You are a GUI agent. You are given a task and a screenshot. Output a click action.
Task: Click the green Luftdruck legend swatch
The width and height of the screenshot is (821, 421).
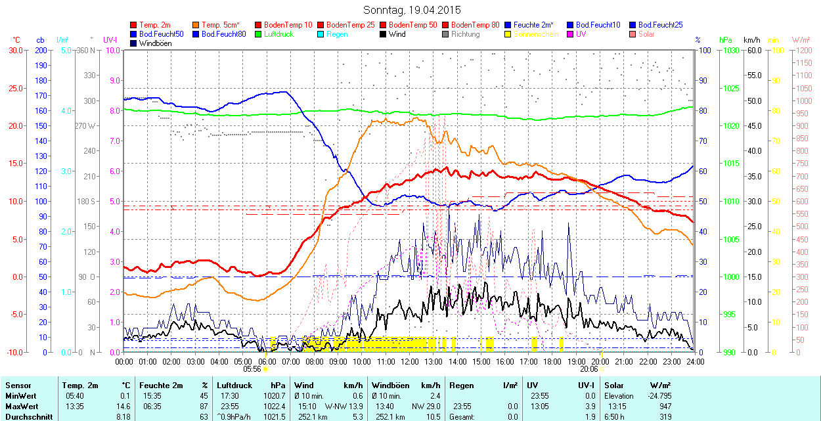(259, 34)
